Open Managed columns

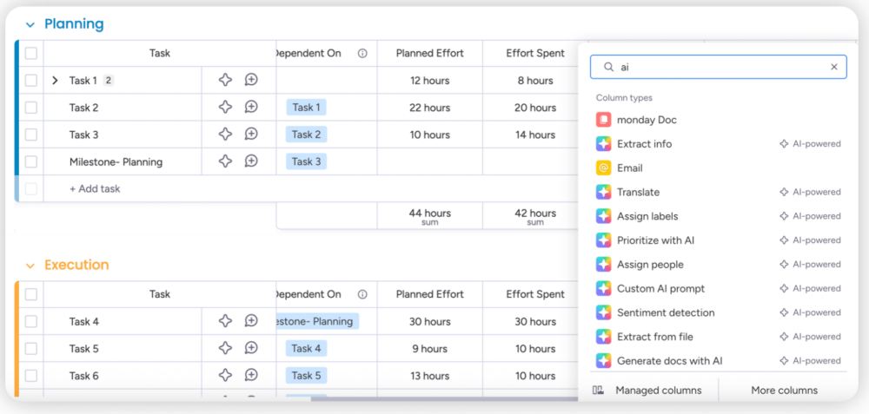point(647,391)
